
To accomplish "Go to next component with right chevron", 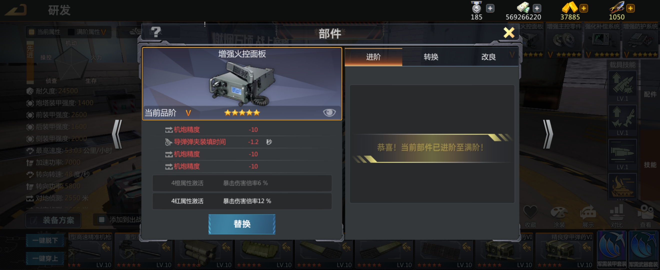I will click(x=548, y=134).
